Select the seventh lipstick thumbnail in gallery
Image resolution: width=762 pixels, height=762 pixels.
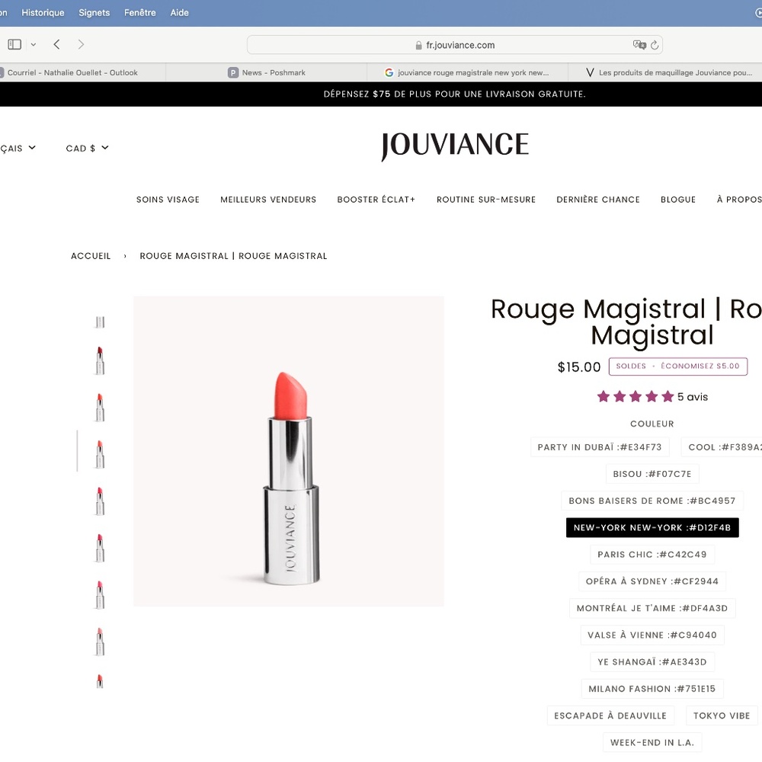pyautogui.click(x=100, y=595)
